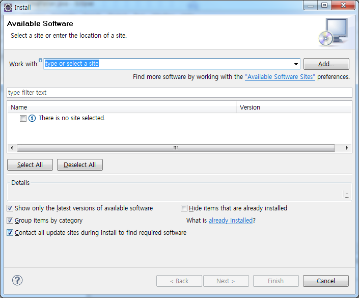Tick the checkbox beside 'There is no site selected'
This screenshot has height=298, width=359.
[x=23, y=118]
